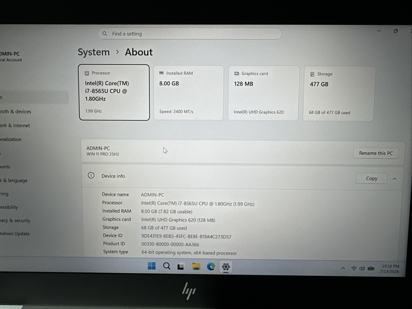Open Privacy & security in sidebar
Viewport: 412px width, 309px height.
point(15,221)
